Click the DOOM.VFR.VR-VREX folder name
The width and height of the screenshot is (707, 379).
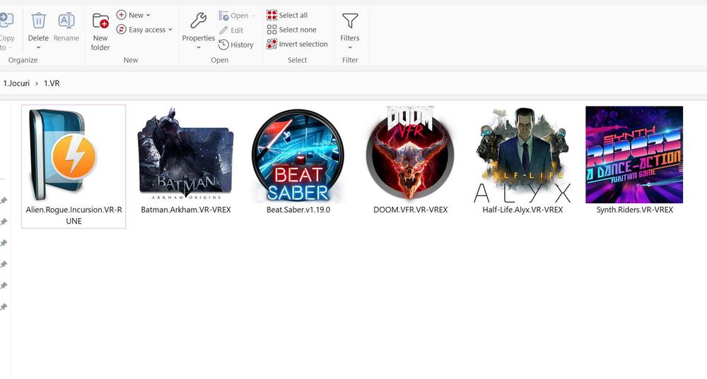(x=410, y=210)
